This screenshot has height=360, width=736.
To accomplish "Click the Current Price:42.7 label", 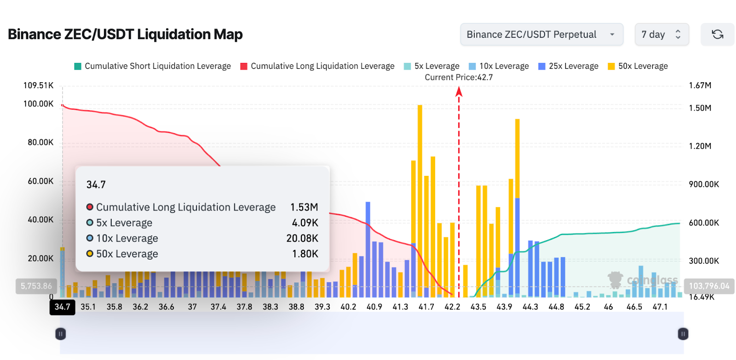I will tap(459, 77).
